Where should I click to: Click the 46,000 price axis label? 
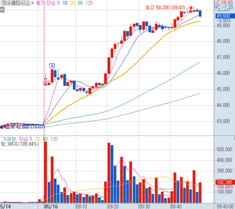[x=223, y=73]
